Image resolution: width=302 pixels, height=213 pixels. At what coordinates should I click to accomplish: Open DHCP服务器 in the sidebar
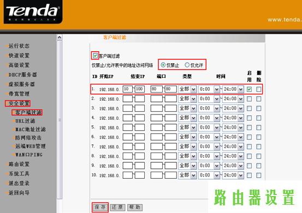click(22, 75)
